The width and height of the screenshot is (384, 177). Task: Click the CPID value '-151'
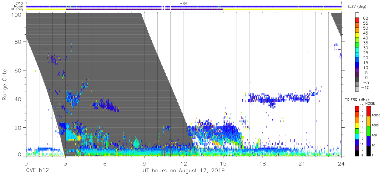pyautogui.click(x=184, y=3)
